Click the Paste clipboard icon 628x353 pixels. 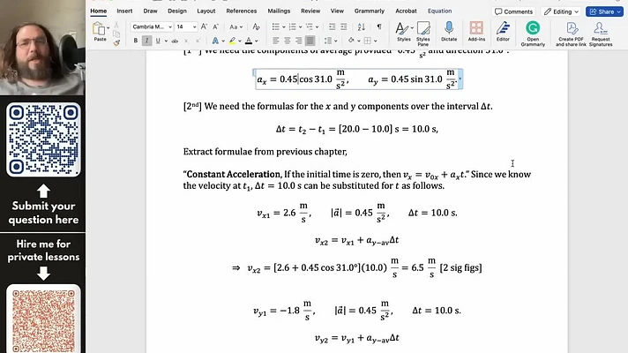pyautogui.click(x=100, y=29)
